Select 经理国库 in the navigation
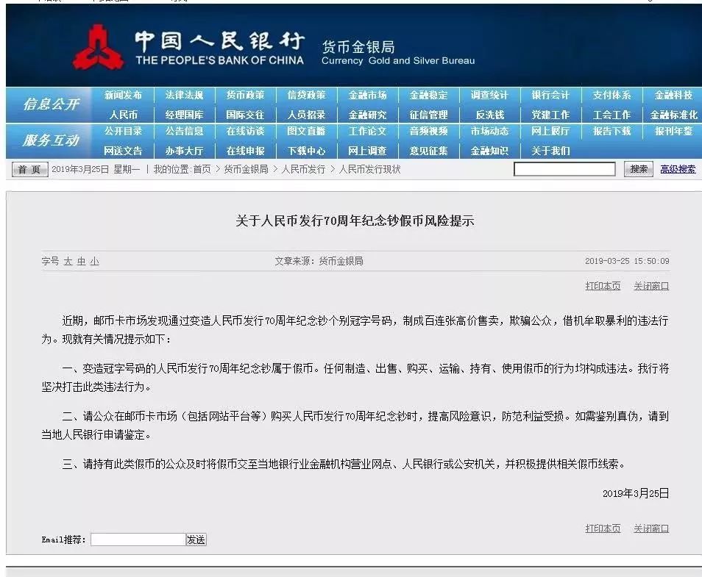This screenshot has width=702, height=577. click(184, 115)
